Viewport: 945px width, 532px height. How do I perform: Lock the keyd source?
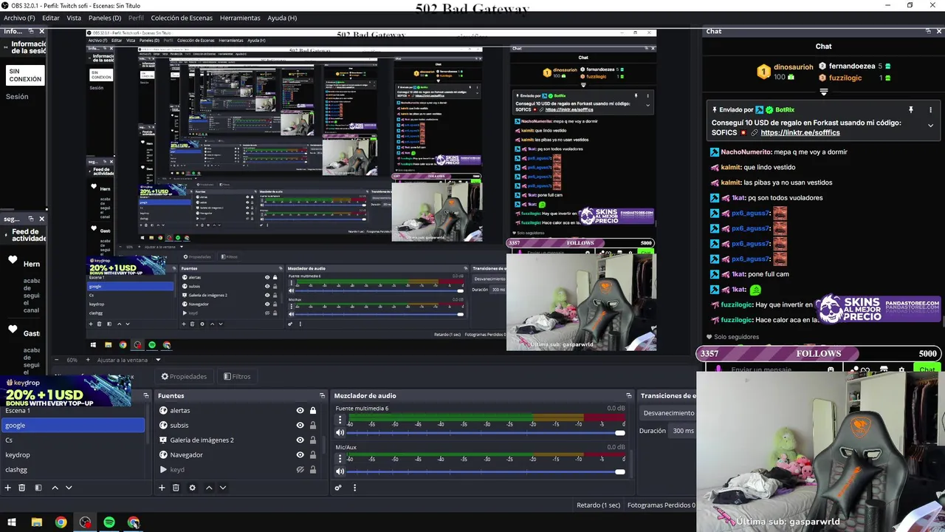313,469
